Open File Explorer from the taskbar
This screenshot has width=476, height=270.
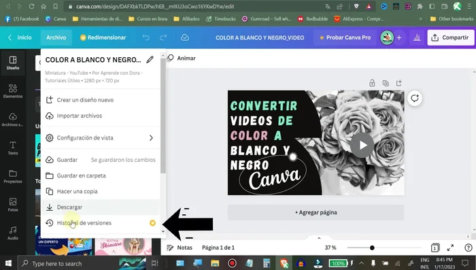click(x=215, y=263)
